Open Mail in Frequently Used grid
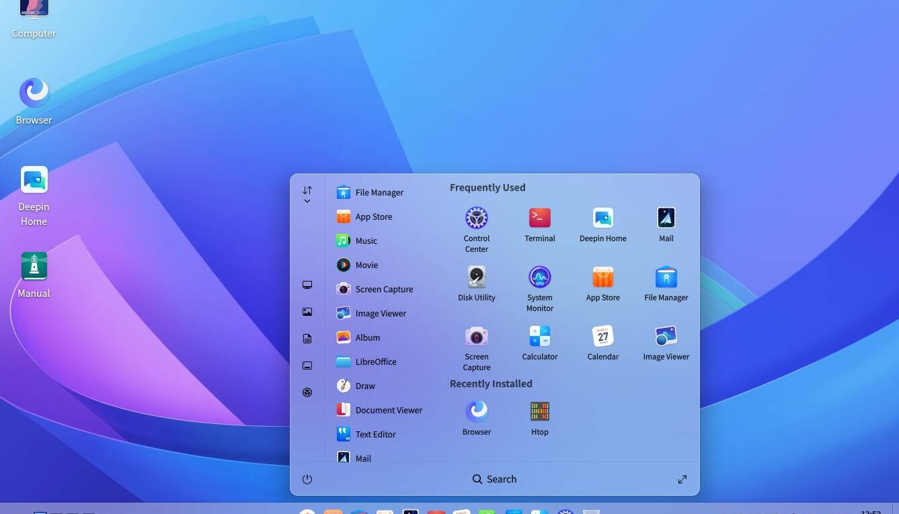899x514 pixels. [666, 224]
